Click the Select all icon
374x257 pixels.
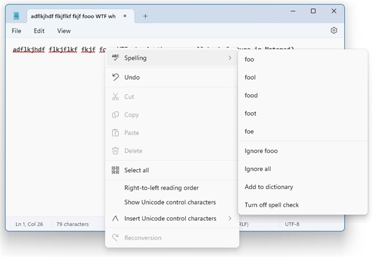click(x=115, y=170)
